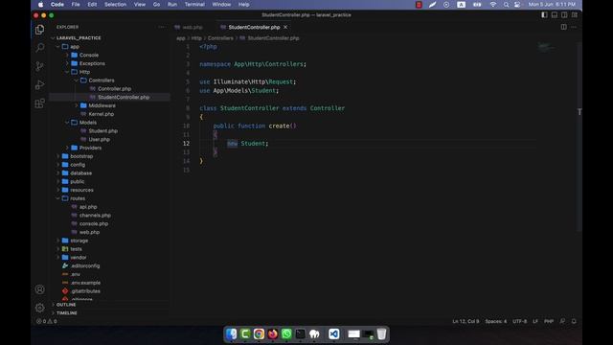Open Terminal from the Dock

coord(300,334)
